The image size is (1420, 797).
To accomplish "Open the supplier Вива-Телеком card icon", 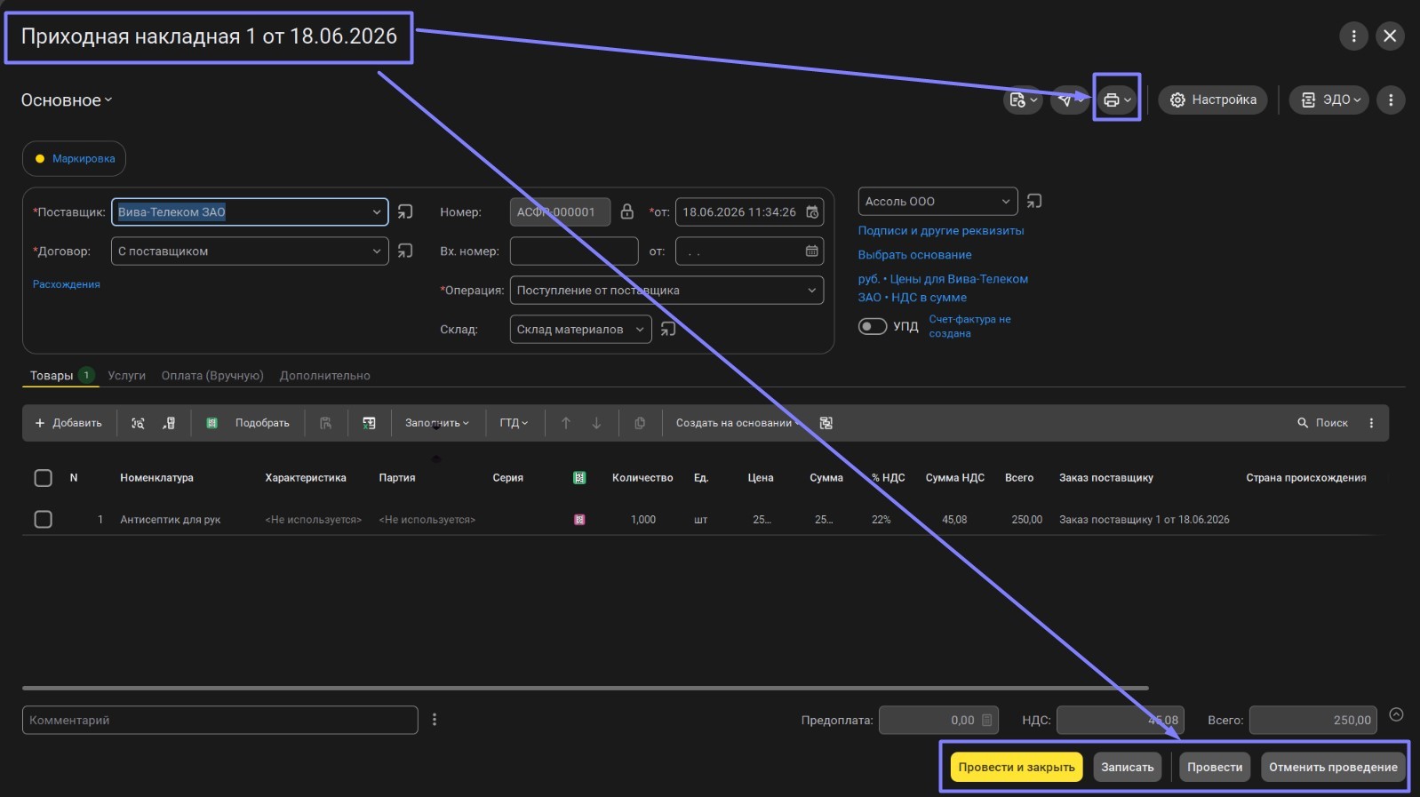I will [405, 211].
